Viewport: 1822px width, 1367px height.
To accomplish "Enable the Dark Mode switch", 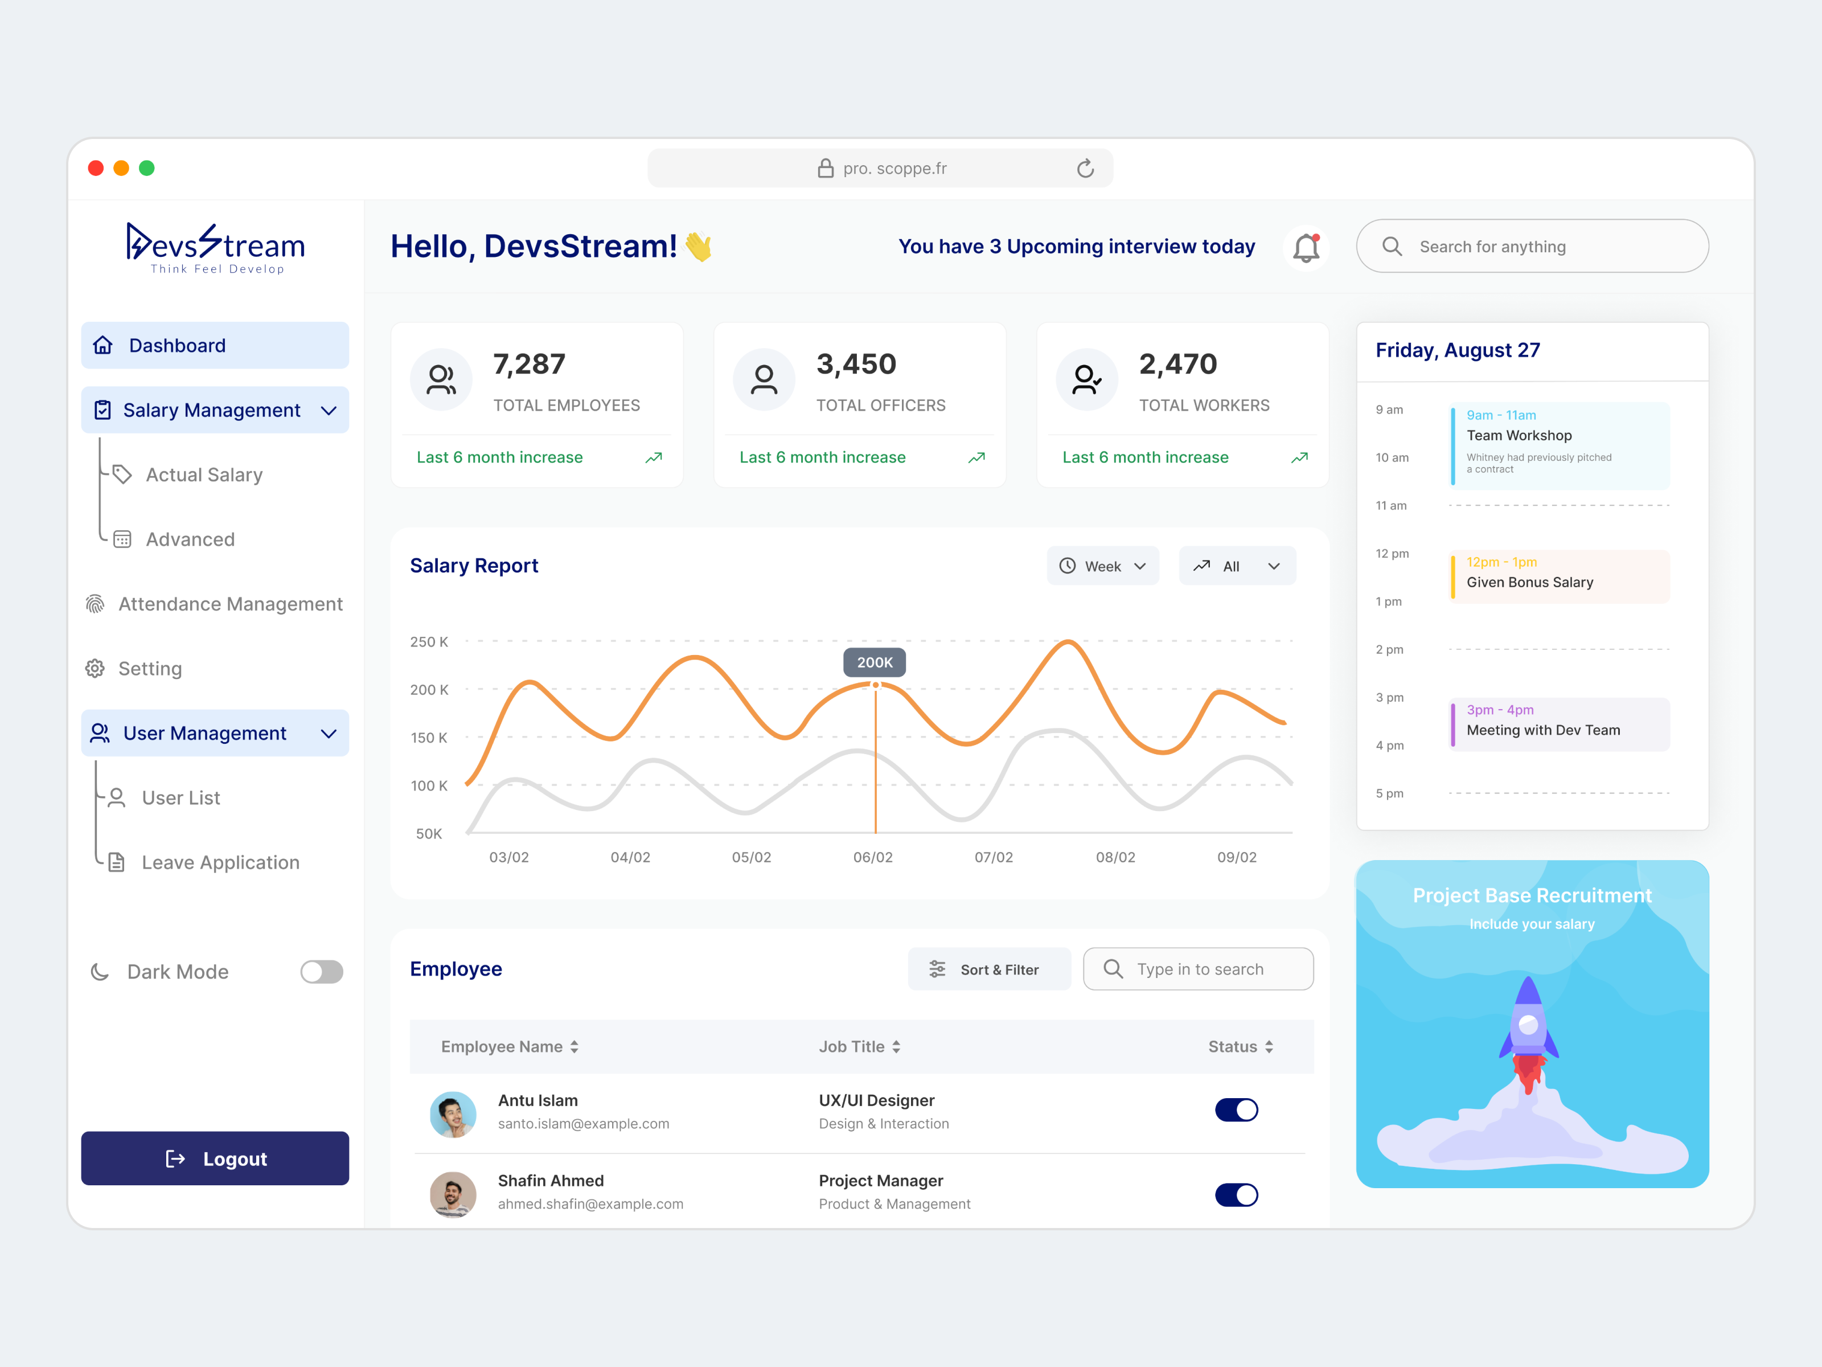I will (321, 972).
